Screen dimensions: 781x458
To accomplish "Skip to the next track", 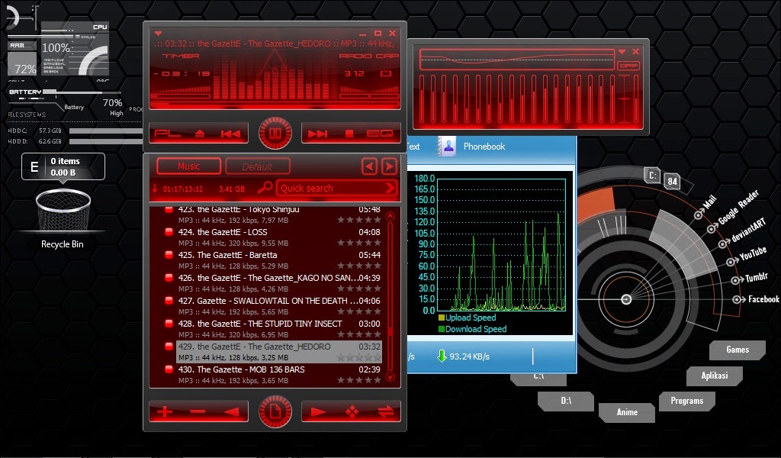I will [x=317, y=134].
